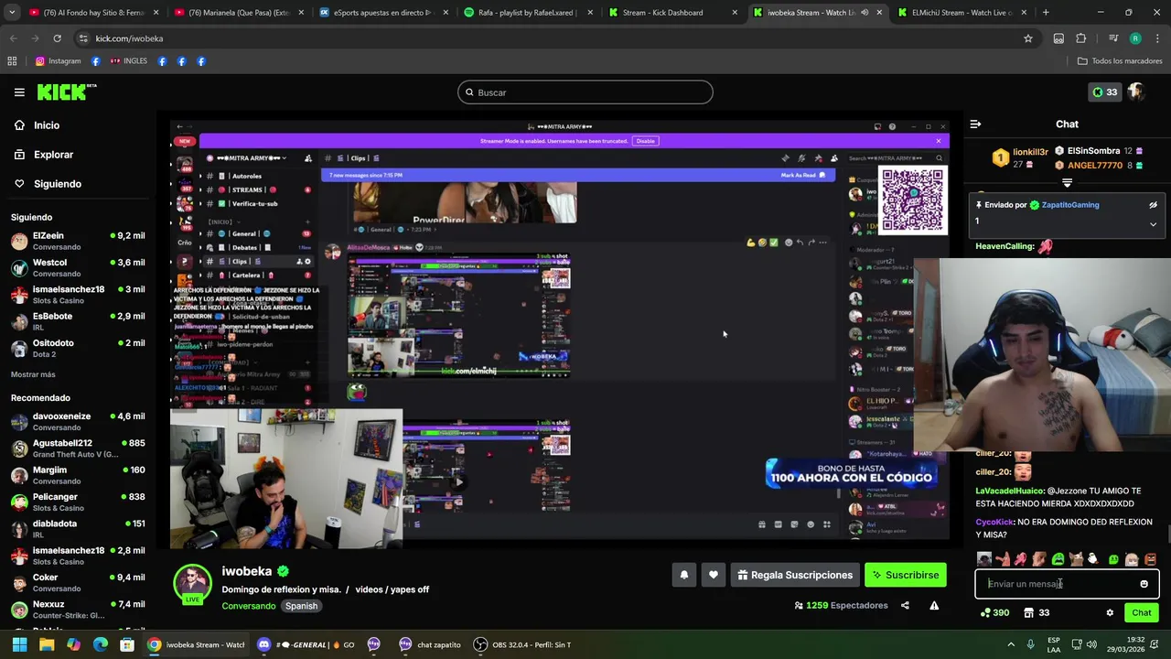Open Explorar in sidebar
Viewport: 1171px width, 659px height.
click(x=53, y=155)
